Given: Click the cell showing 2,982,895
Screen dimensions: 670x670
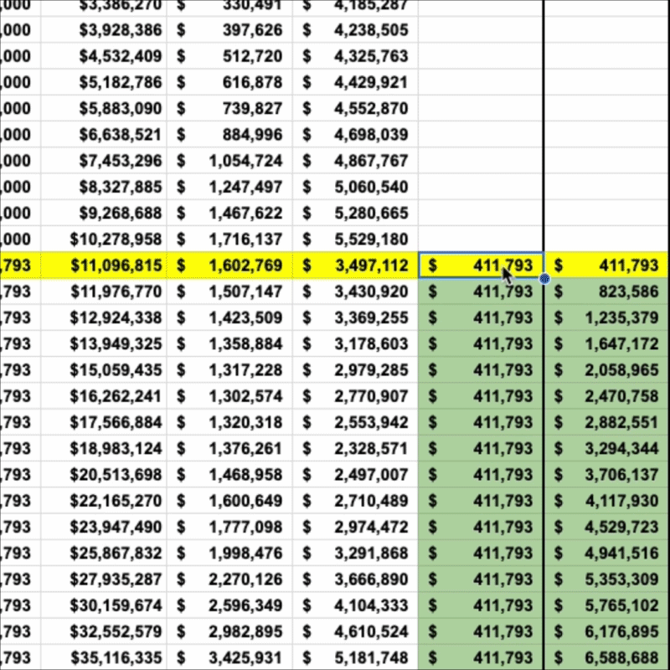Looking at the screenshot, I should 229,631.
